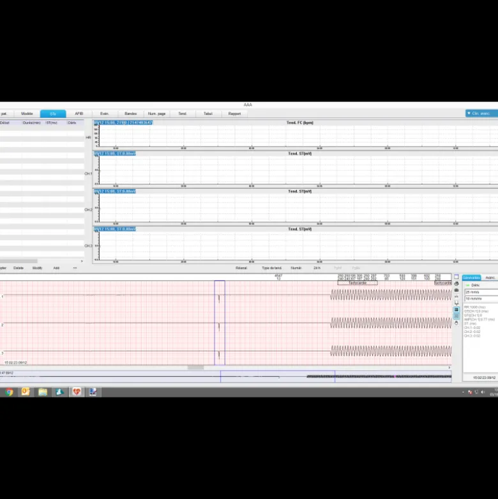Image resolution: width=498 pixels, height=499 pixels.
Task: Open Outlook from the taskbar
Action: pyautogui.click(x=26, y=392)
